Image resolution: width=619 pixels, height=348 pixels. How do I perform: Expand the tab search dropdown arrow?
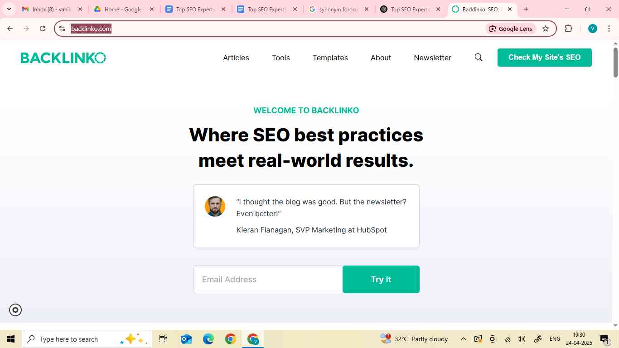[x=9, y=9]
